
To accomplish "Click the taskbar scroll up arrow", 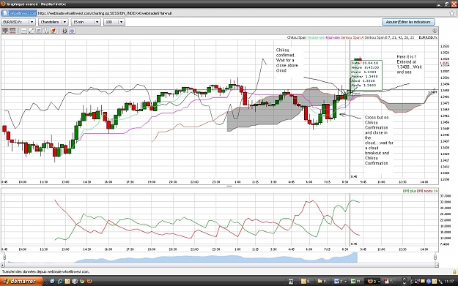I will pyautogui.click(x=405, y=279).
